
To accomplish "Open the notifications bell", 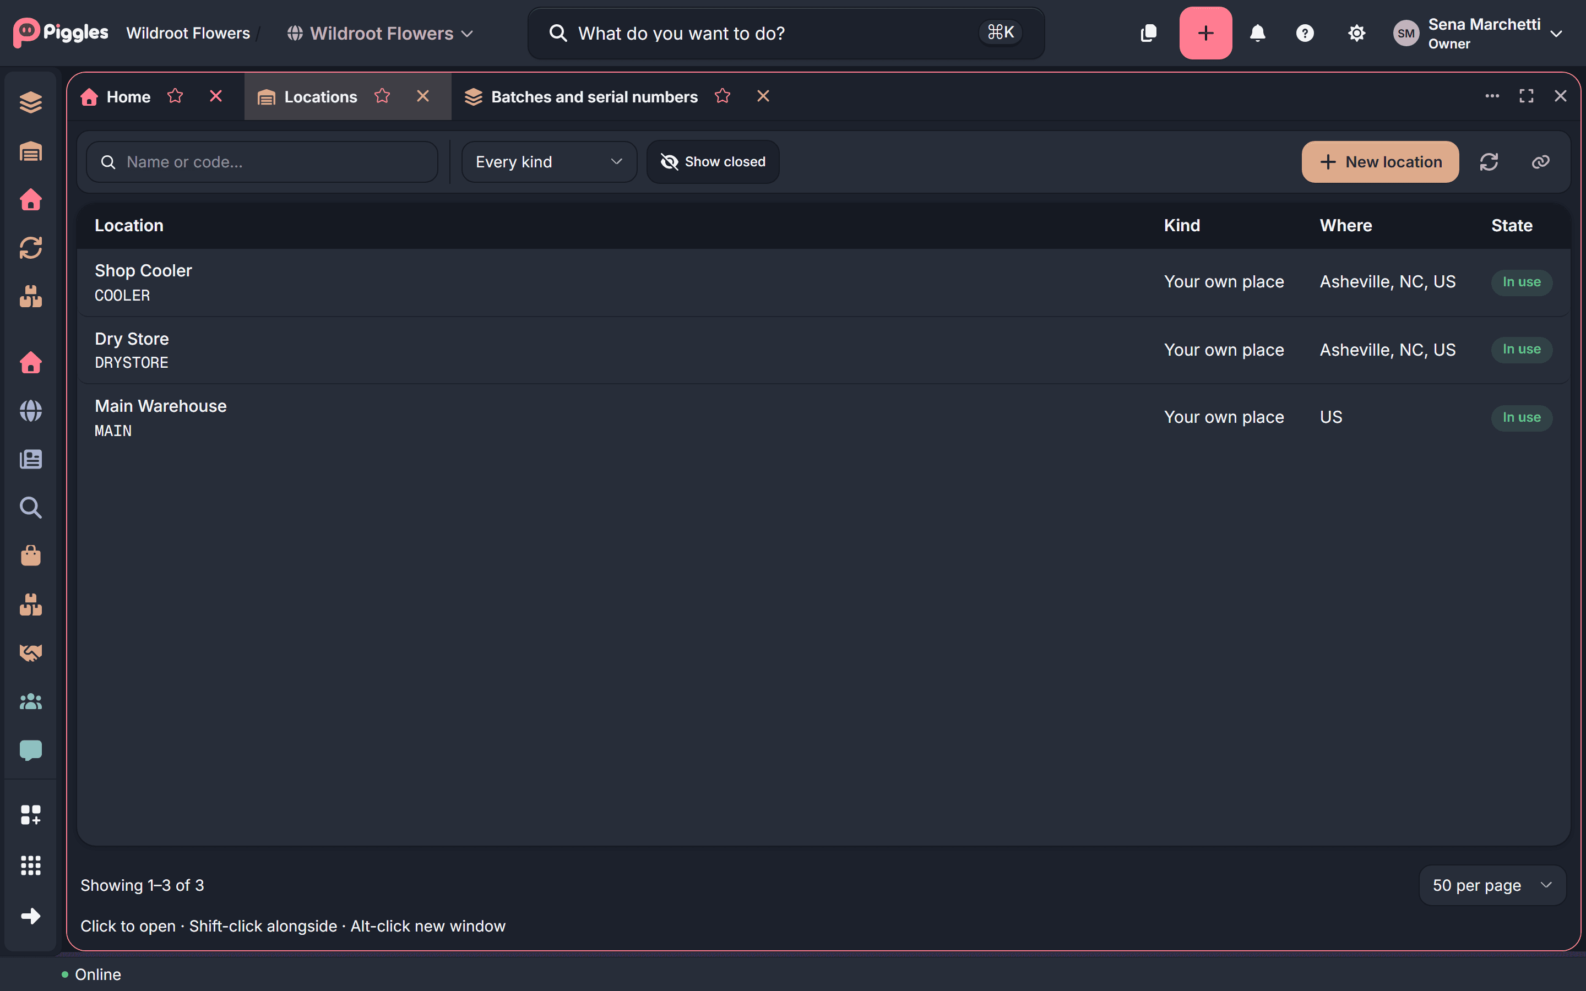I will (x=1257, y=33).
